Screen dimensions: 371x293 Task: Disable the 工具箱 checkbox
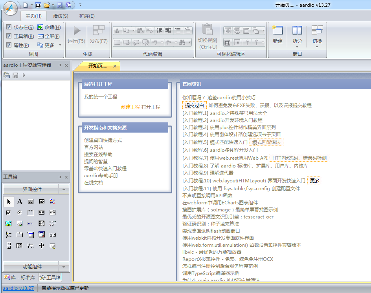(x=9, y=35)
